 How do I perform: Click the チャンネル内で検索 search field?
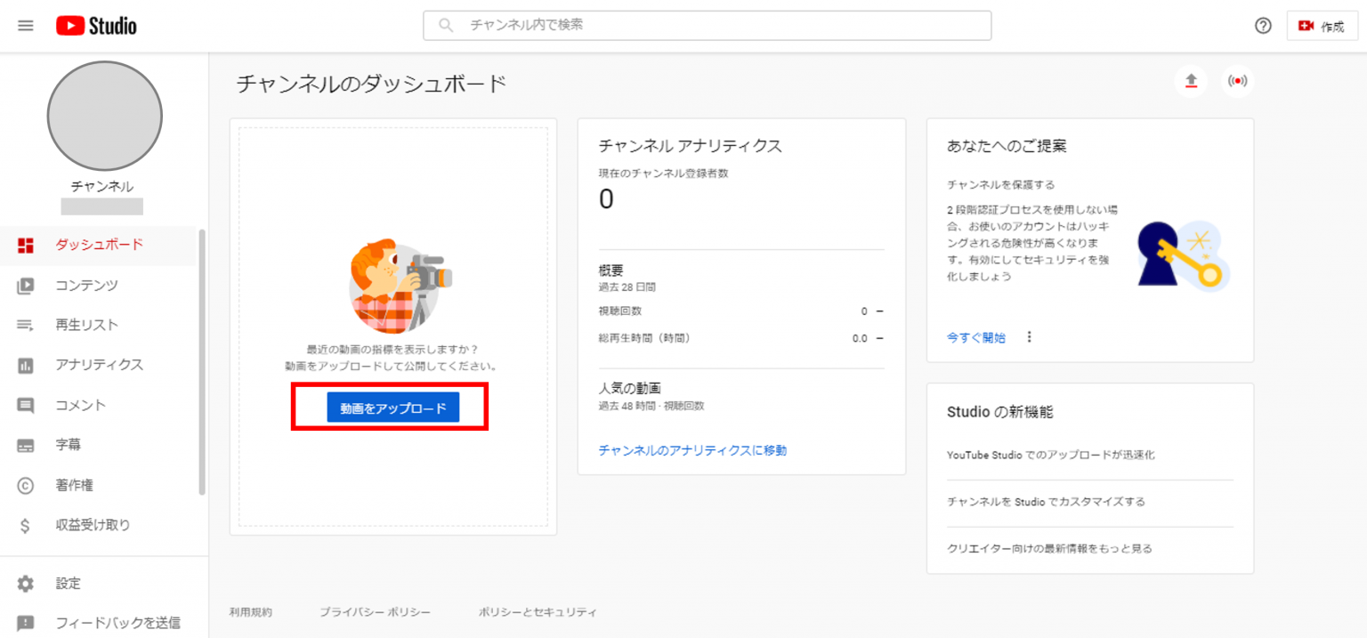[707, 26]
